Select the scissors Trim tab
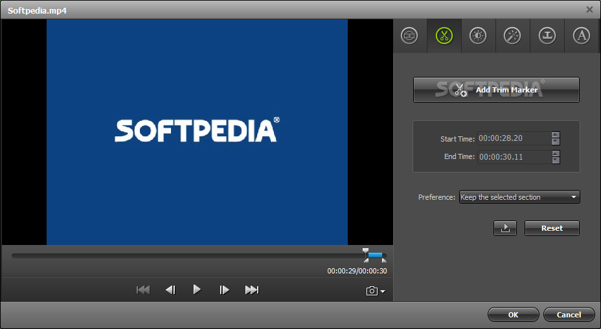Image resolution: width=601 pixels, height=329 pixels. [x=444, y=36]
